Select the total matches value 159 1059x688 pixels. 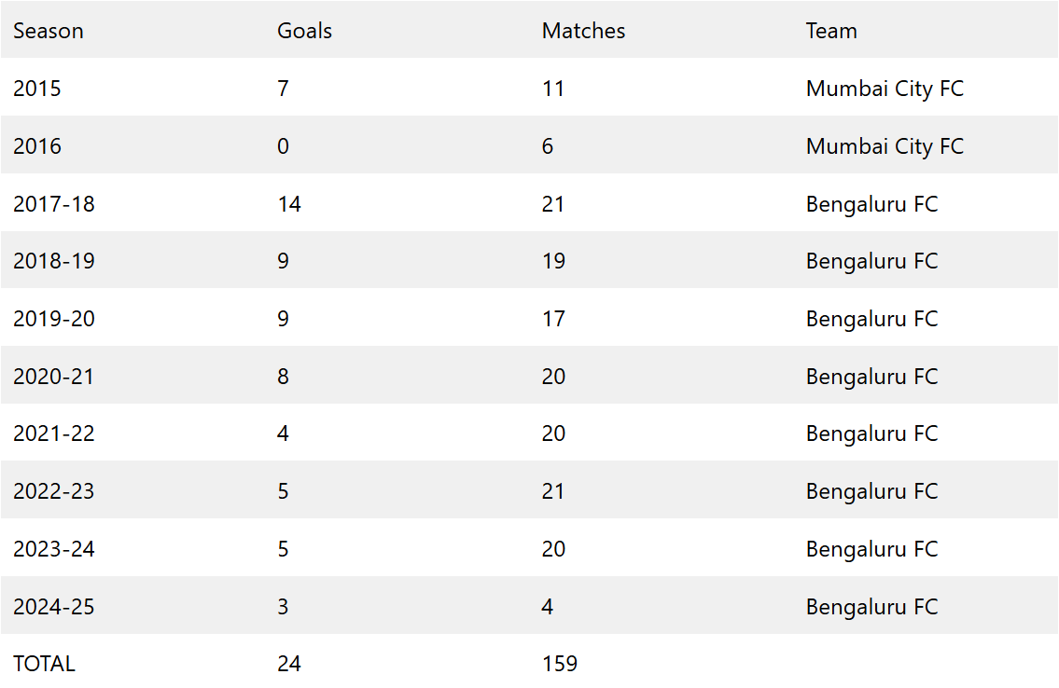click(560, 664)
